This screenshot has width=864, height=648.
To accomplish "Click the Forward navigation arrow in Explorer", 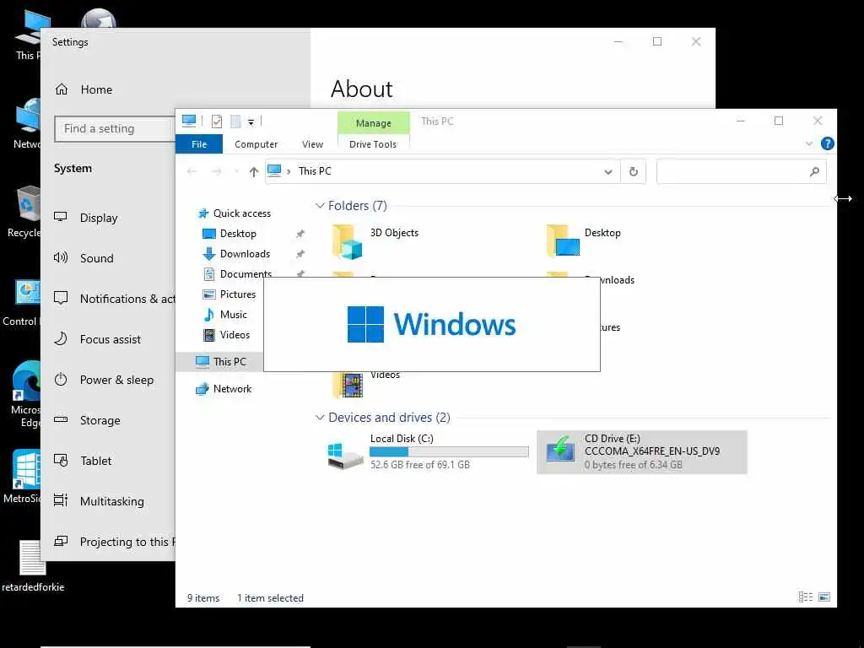I will [217, 172].
